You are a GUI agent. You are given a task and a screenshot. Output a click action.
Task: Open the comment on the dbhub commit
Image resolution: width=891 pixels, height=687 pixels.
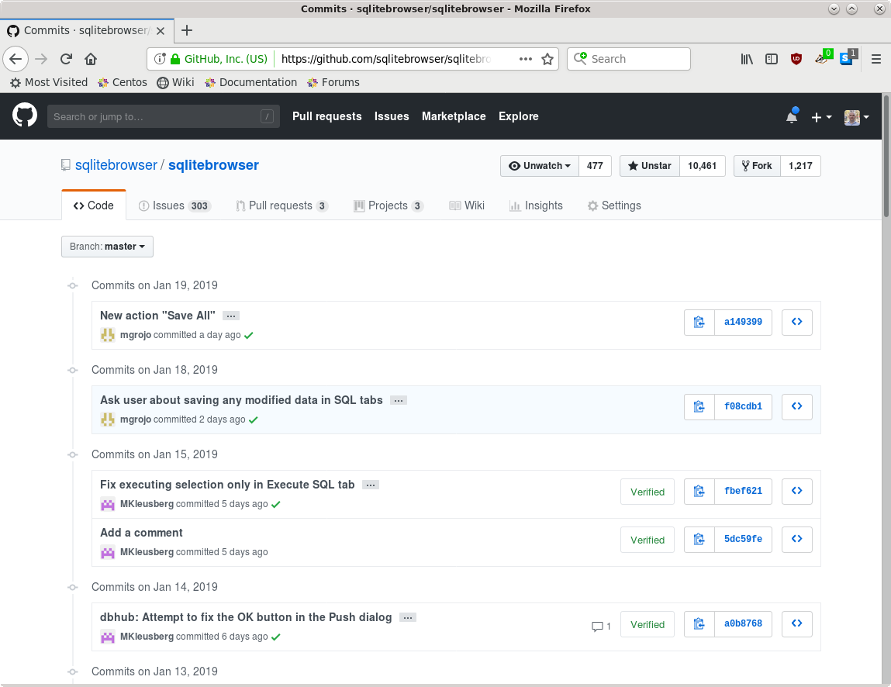click(x=601, y=625)
